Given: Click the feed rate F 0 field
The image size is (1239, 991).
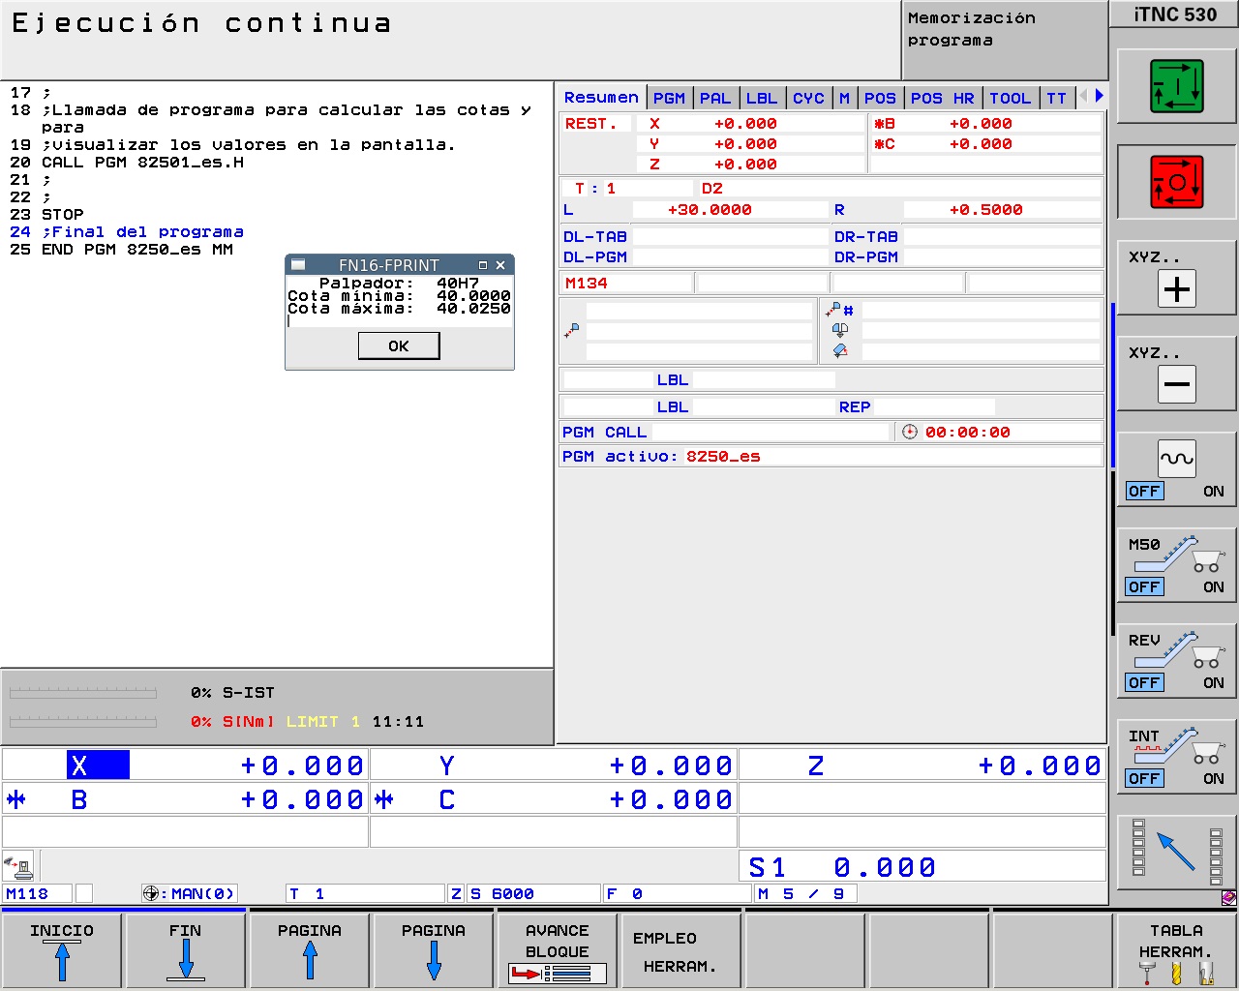Looking at the screenshot, I should 678,893.
